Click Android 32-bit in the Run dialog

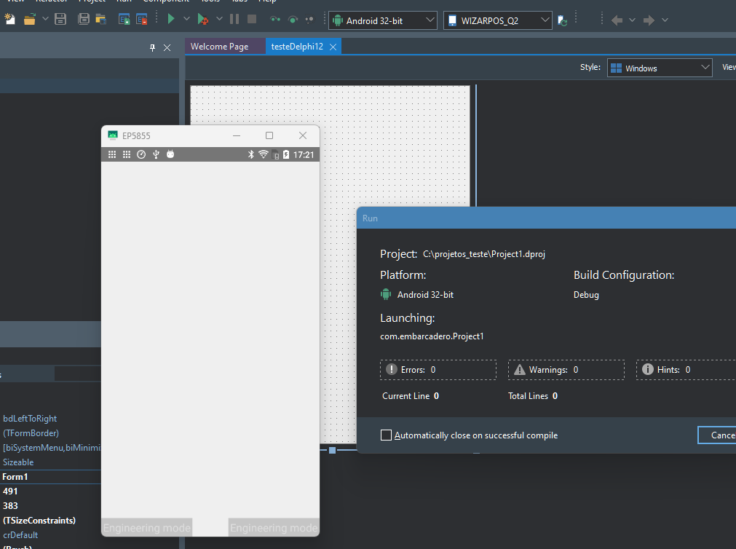coord(425,294)
